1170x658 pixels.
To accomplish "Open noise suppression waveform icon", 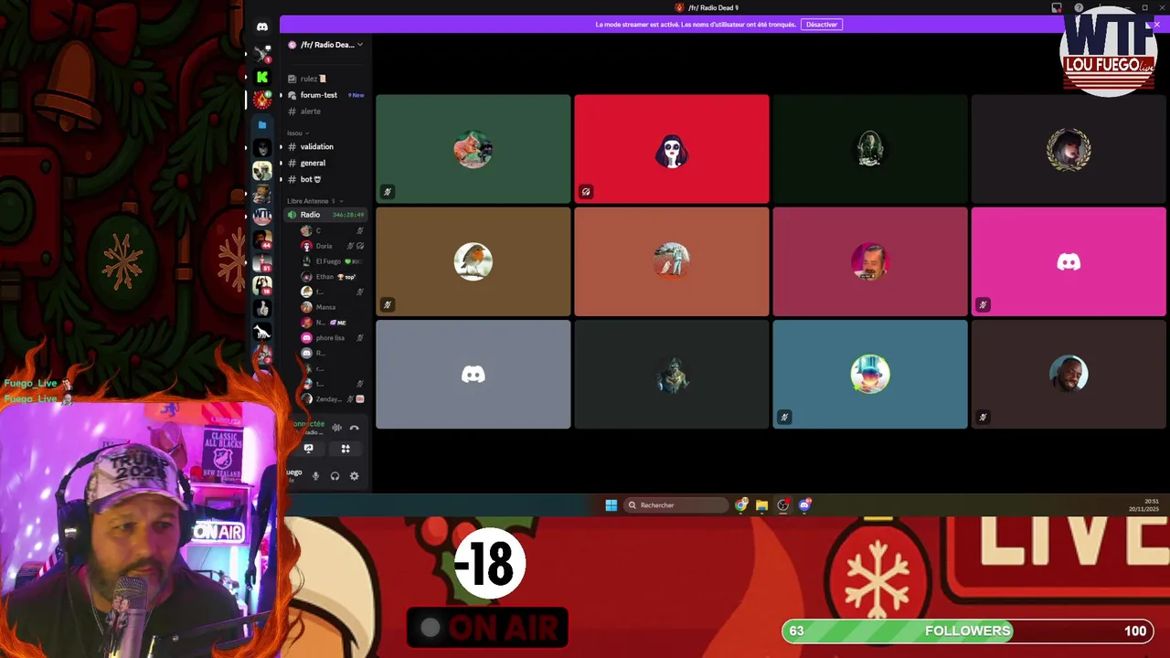I will click(x=337, y=428).
